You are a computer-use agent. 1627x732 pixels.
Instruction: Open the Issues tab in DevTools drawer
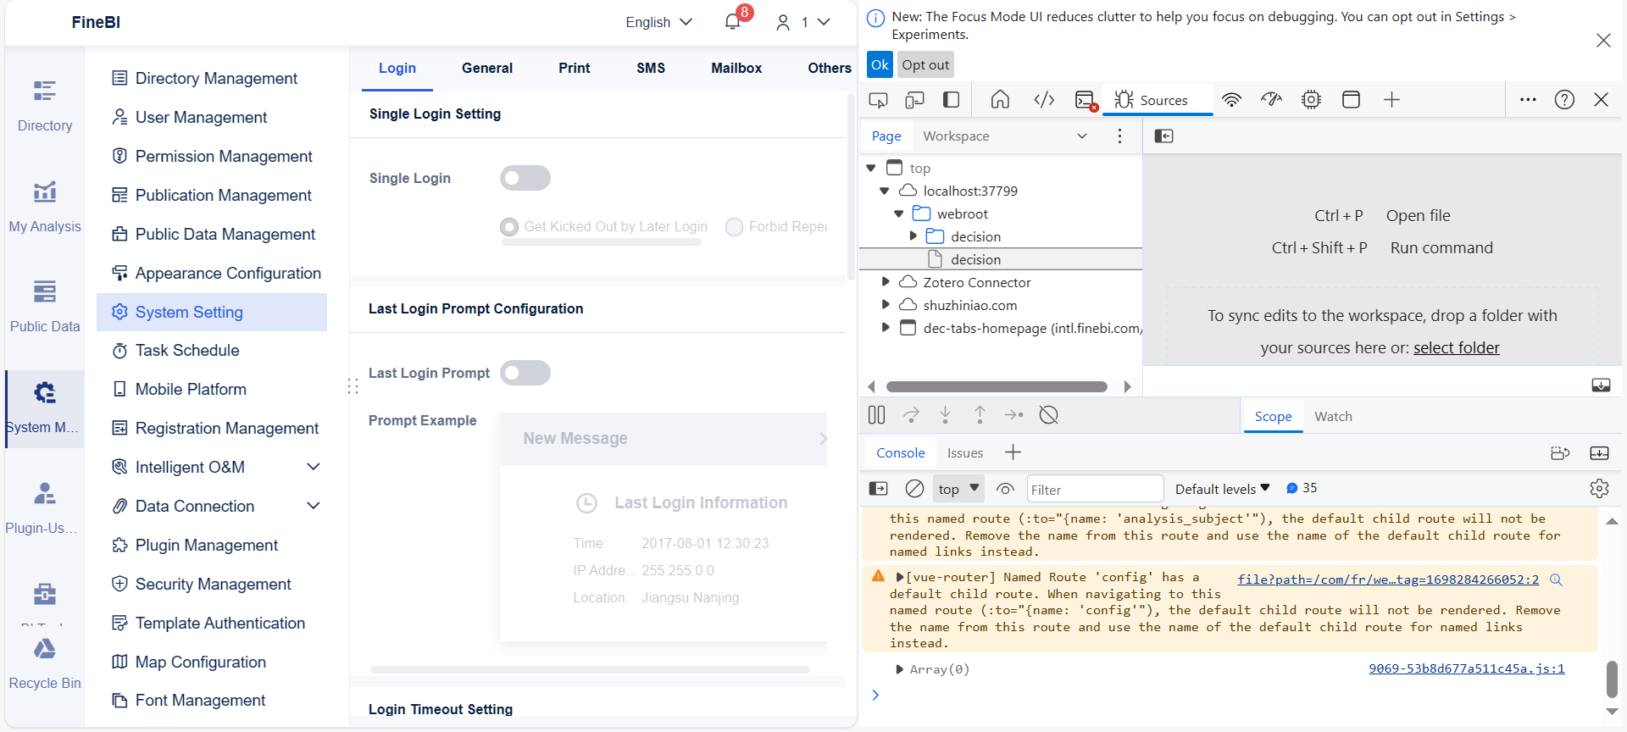tap(965, 452)
